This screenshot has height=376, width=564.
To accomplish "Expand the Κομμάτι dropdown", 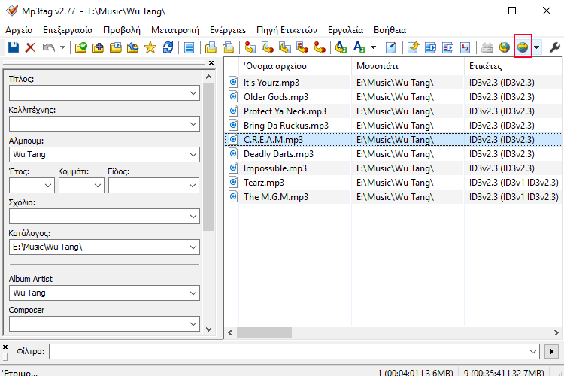I will pos(98,186).
